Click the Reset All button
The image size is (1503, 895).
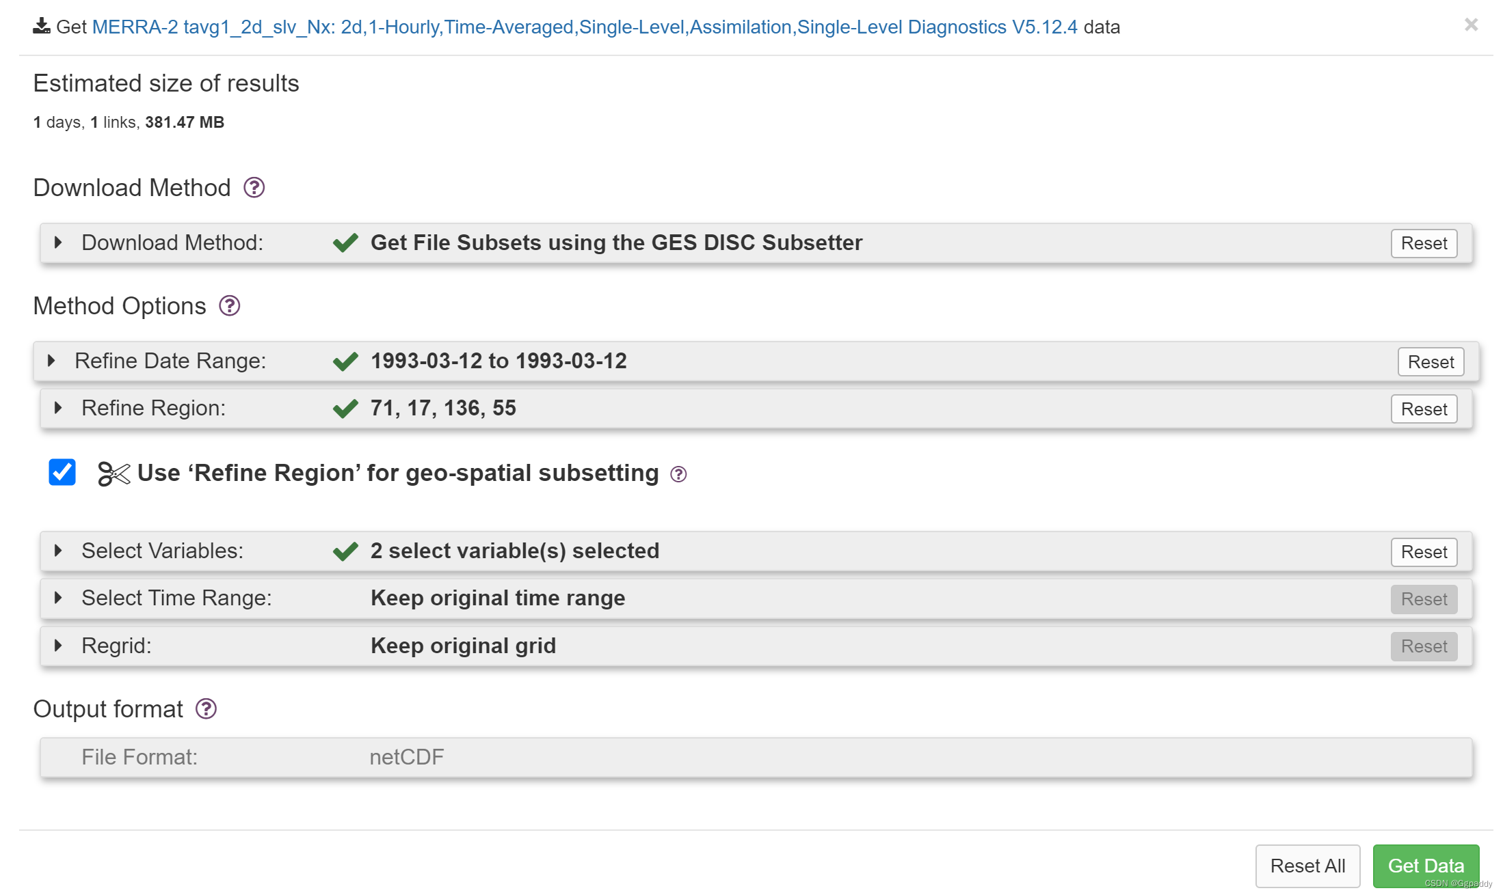point(1307,866)
